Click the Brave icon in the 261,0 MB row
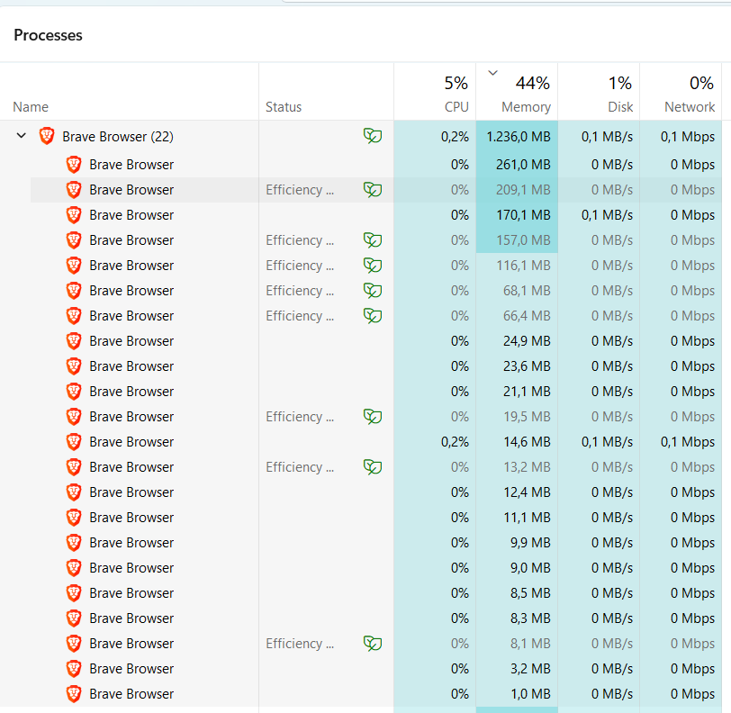Image resolution: width=731 pixels, height=713 pixels. (74, 165)
